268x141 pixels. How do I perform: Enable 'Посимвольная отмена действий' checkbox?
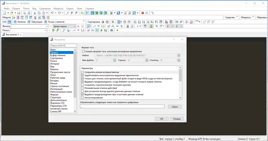click(x=82, y=88)
